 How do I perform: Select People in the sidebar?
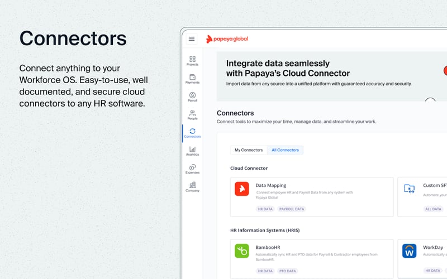[x=192, y=115]
